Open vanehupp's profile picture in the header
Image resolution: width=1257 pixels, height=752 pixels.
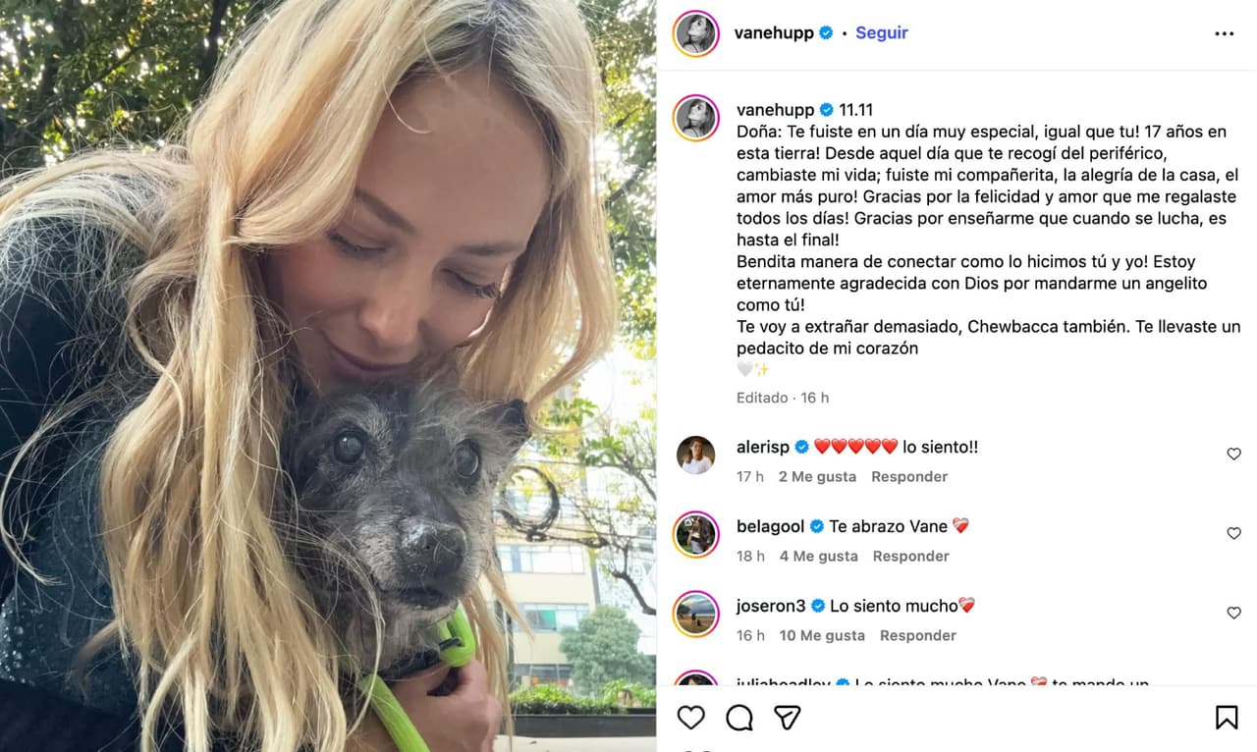coord(696,33)
